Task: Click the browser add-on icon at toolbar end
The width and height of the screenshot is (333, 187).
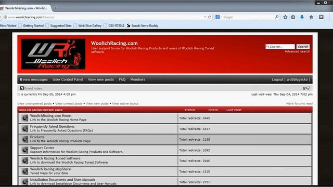Action: (x=321, y=17)
